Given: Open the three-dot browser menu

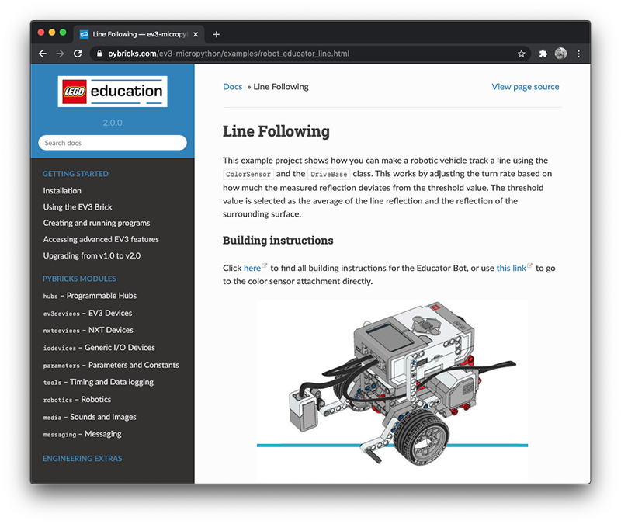Looking at the screenshot, I should (578, 54).
